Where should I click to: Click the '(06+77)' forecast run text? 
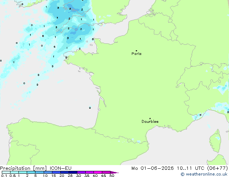(x=217, y=168)
